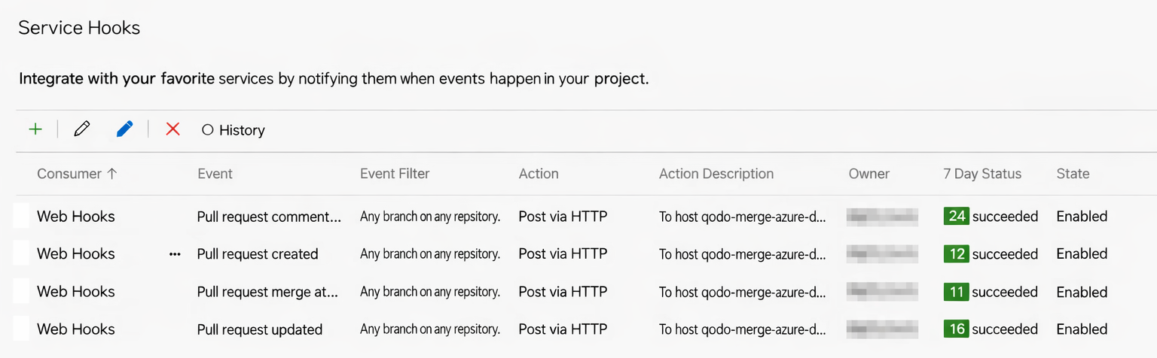
Task: Click the red X delete icon
Action: [x=172, y=129]
